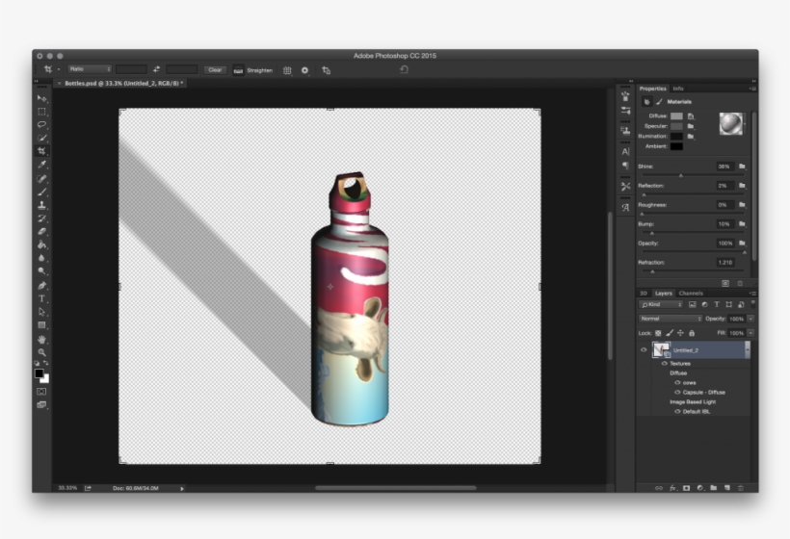
Task: Select the Clone Stamp tool
Action: click(x=41, y=205)
